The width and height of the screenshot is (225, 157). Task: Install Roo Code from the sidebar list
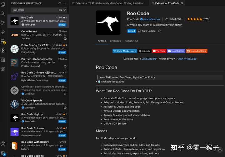[62, 25]
